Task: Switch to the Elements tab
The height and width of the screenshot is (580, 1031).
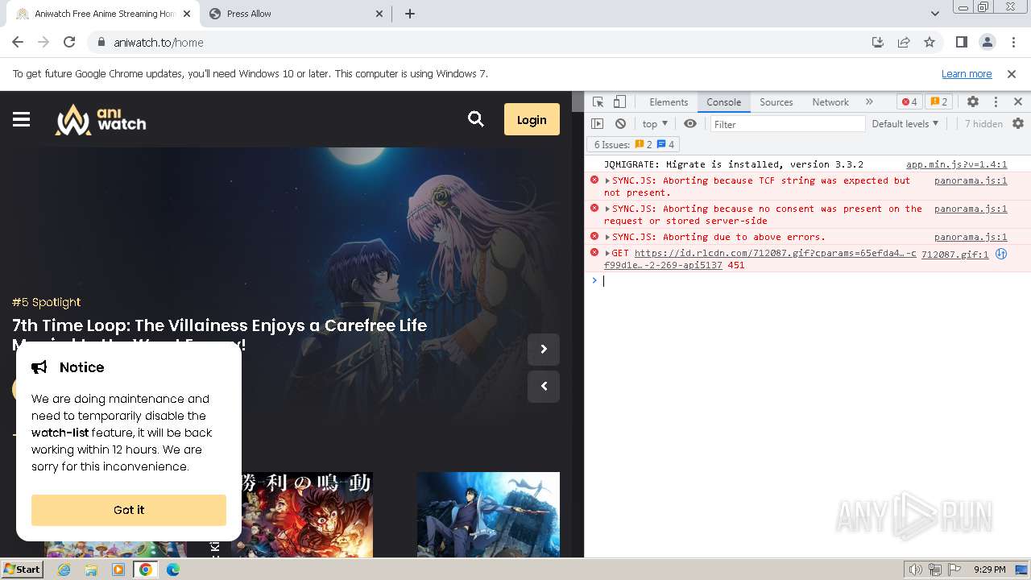Action: coord(669,101)
